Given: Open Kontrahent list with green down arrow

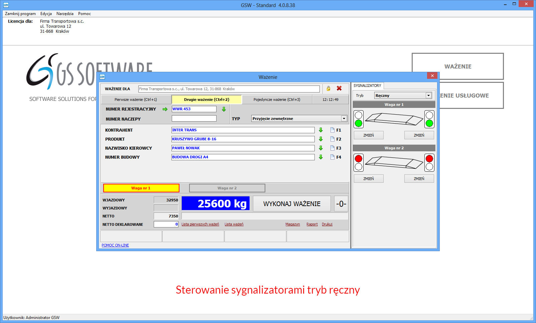Looking at the screenshot, I should 321,130.
